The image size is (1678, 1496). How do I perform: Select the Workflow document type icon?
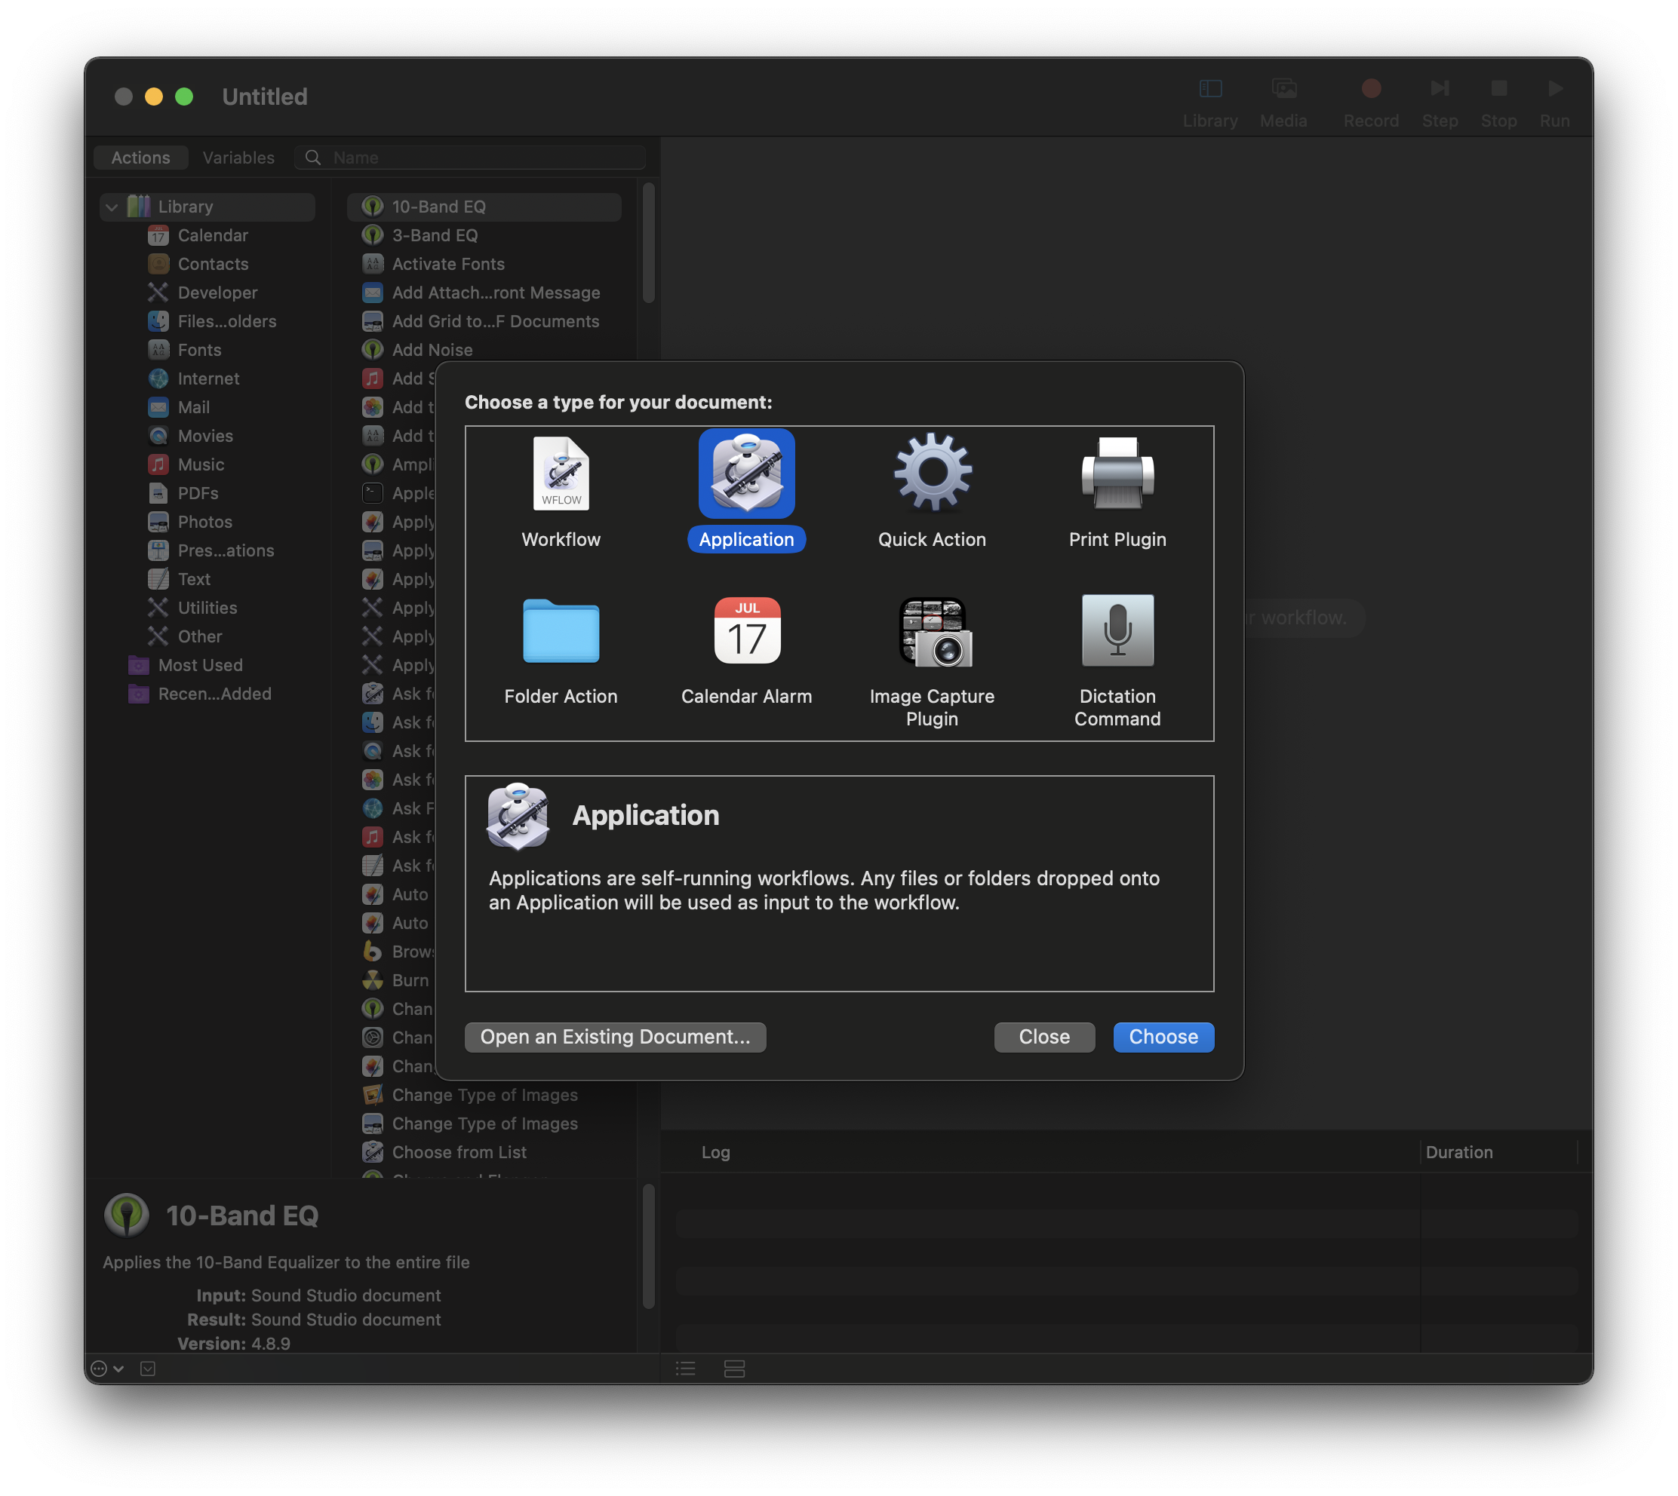(x=561, y=474)
